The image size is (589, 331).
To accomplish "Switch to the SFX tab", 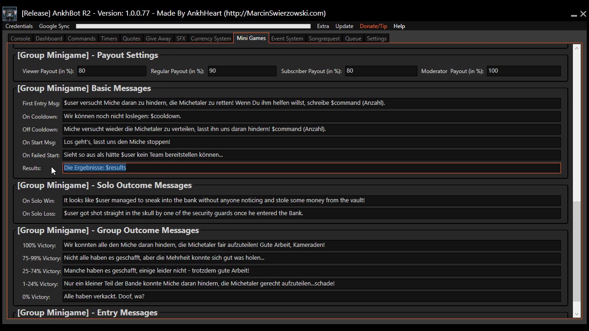I will tap(181, 39).
